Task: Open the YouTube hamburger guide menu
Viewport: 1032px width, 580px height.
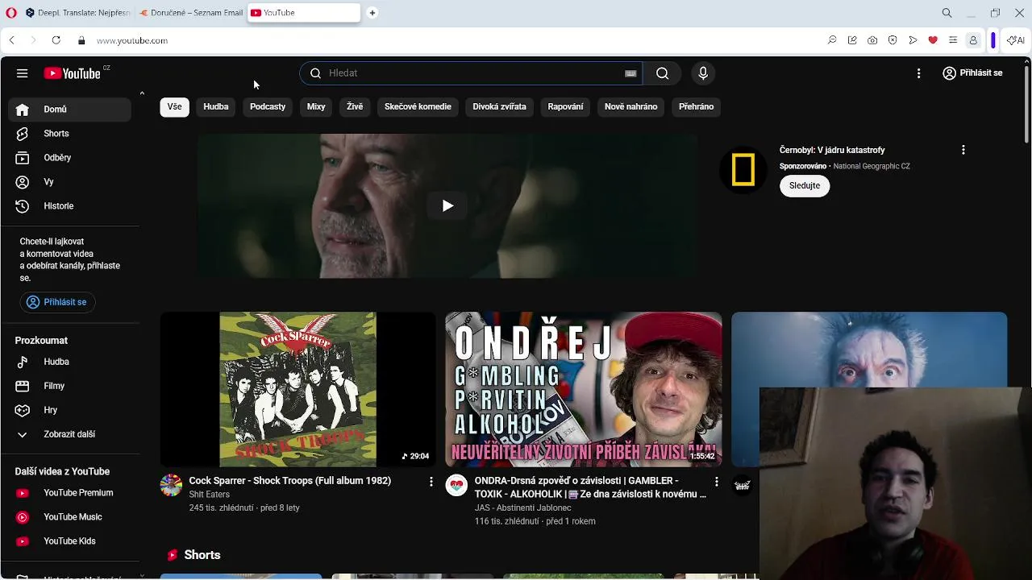Action: point(22,73)
